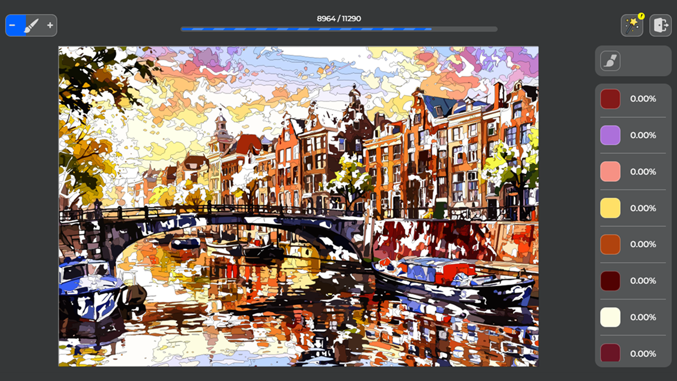Select the purple color swatch
This screenshot has height=381, width=677.
pyautogui.click(x=610, y=135)
